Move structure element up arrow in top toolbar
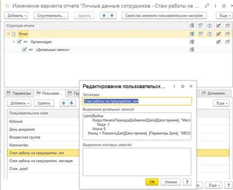The width and height of the screenshot is (233, 190). click(104, 16)
